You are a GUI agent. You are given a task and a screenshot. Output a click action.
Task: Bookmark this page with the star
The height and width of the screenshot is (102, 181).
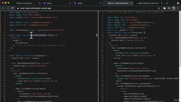pyautogui.click(x=159, y=8)
